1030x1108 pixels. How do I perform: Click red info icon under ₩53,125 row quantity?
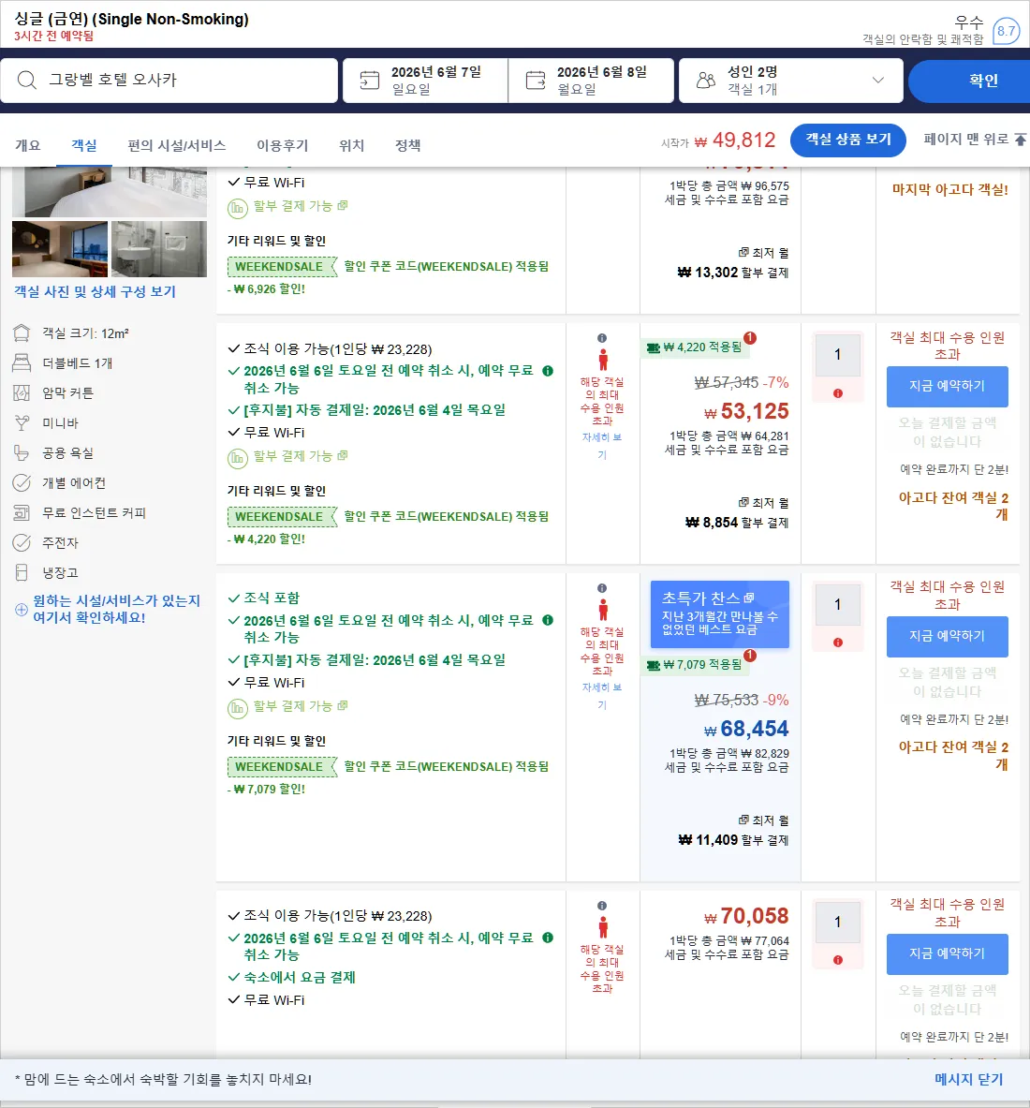838,392
